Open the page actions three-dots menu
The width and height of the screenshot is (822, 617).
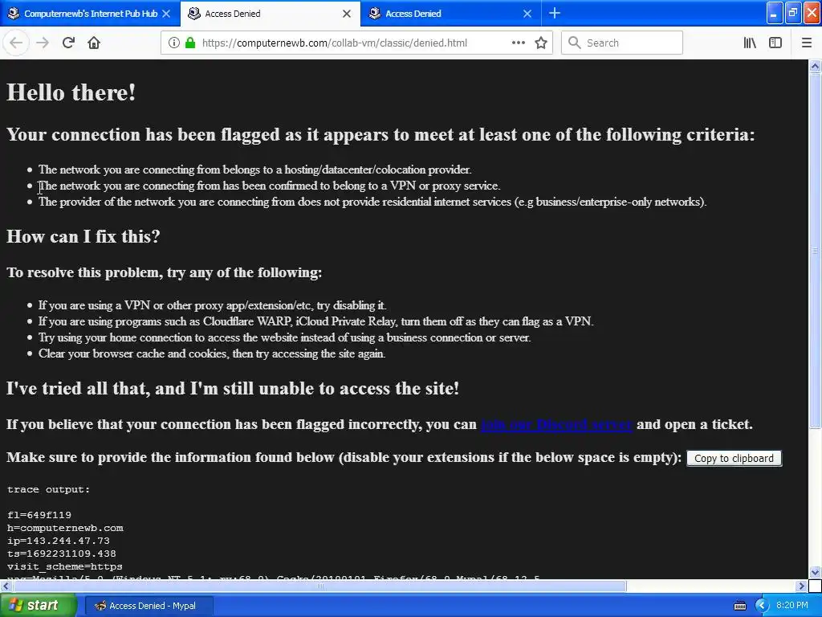[518, 43]
